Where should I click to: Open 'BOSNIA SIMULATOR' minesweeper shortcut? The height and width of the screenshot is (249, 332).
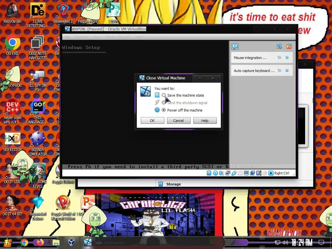(38, 144)
